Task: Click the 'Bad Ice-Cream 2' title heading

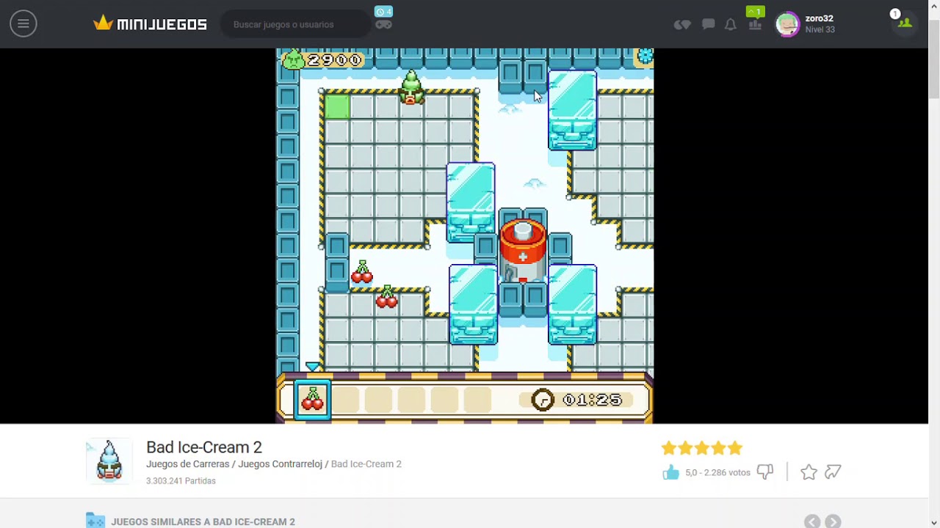Action: point(204,447)
